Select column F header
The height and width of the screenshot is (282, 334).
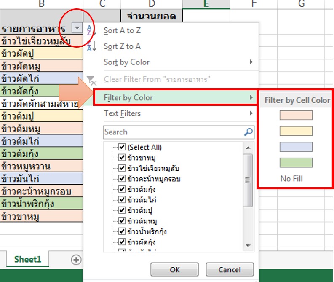pos(254,4)
